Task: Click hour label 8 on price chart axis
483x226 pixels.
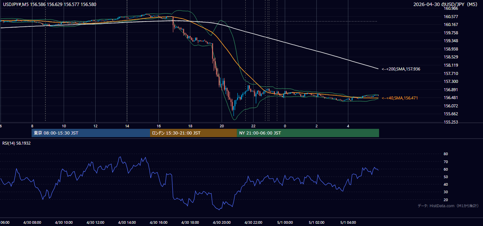Action: [32, 126]
